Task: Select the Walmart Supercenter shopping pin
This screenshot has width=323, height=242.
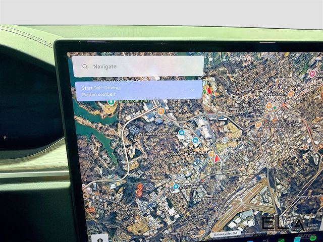Action: click(182, 133)
